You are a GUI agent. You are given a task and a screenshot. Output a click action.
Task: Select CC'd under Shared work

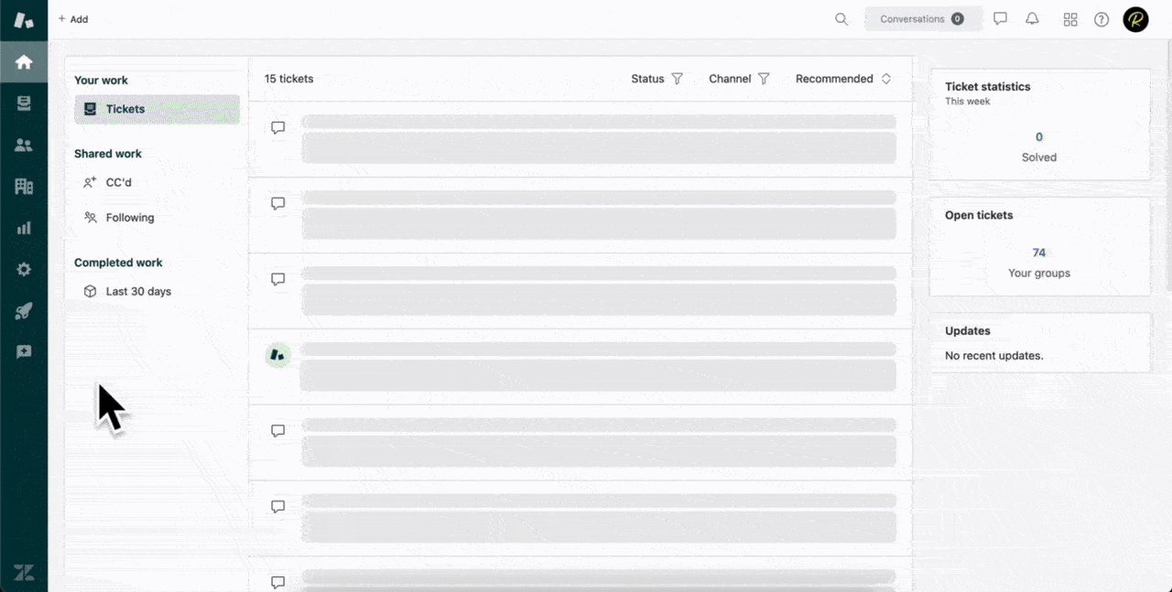118,182
